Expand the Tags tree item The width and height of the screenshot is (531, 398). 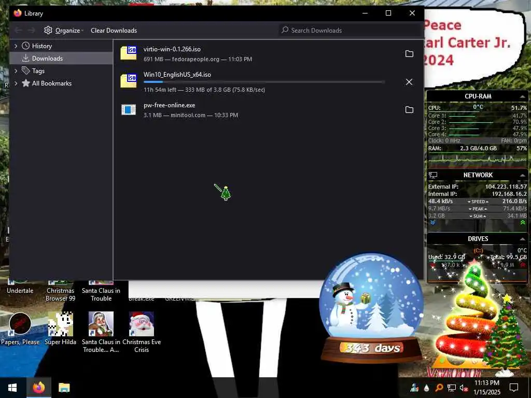(x=16, y=70)
